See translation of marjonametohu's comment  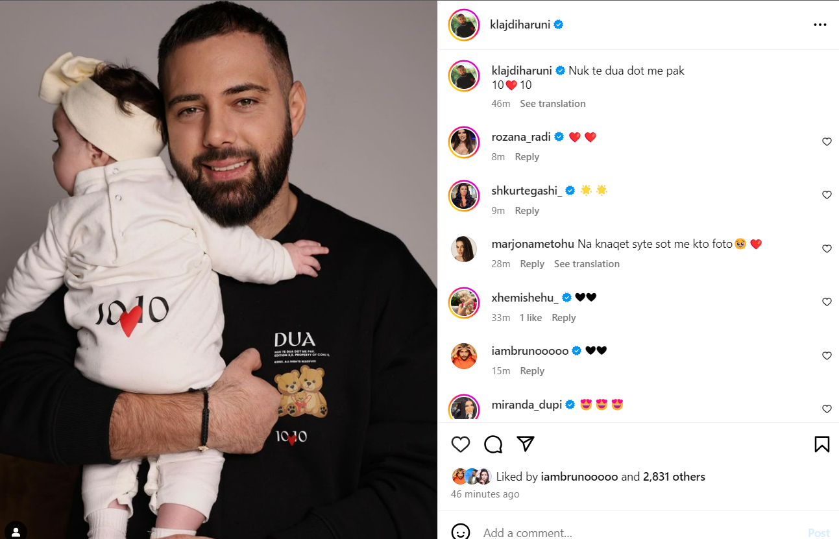(x=587, y=264)
